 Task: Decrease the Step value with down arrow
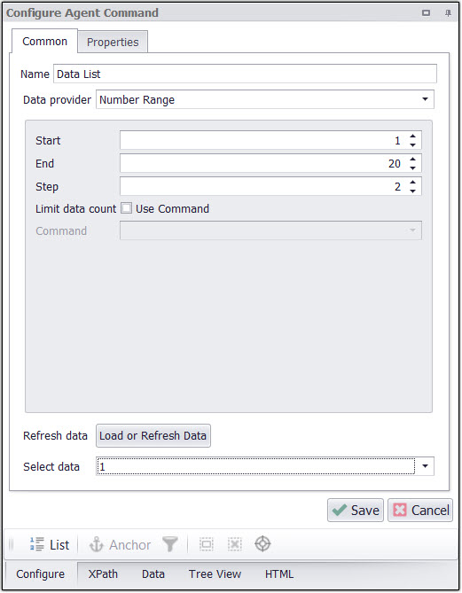[x=413, y=191]
